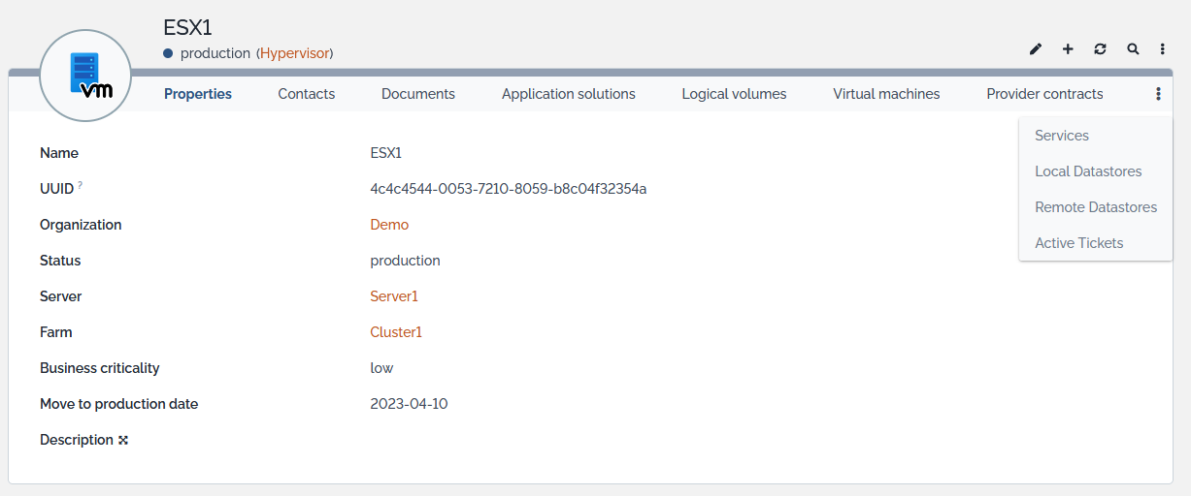Image resolution: width=1191 pixels, height=496 pixels.
Task: Open the Documents tab
Action: tap(417, 94)
